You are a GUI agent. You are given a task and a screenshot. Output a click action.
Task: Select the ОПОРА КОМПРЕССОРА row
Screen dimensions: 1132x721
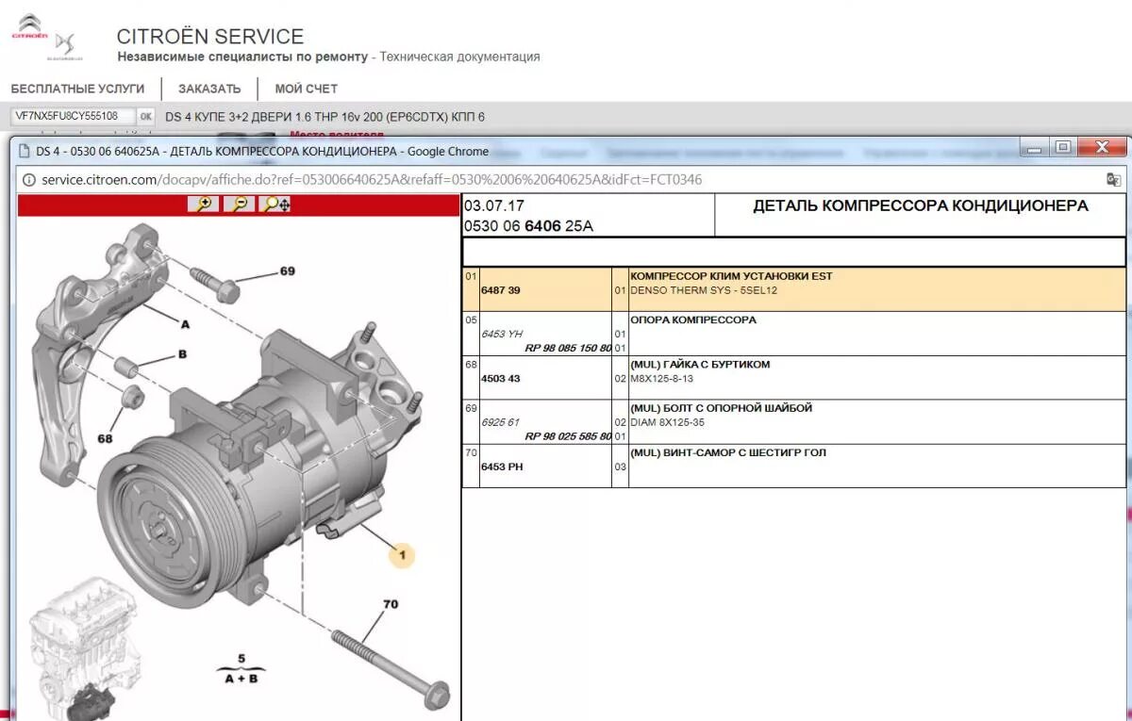coord(793,334)
